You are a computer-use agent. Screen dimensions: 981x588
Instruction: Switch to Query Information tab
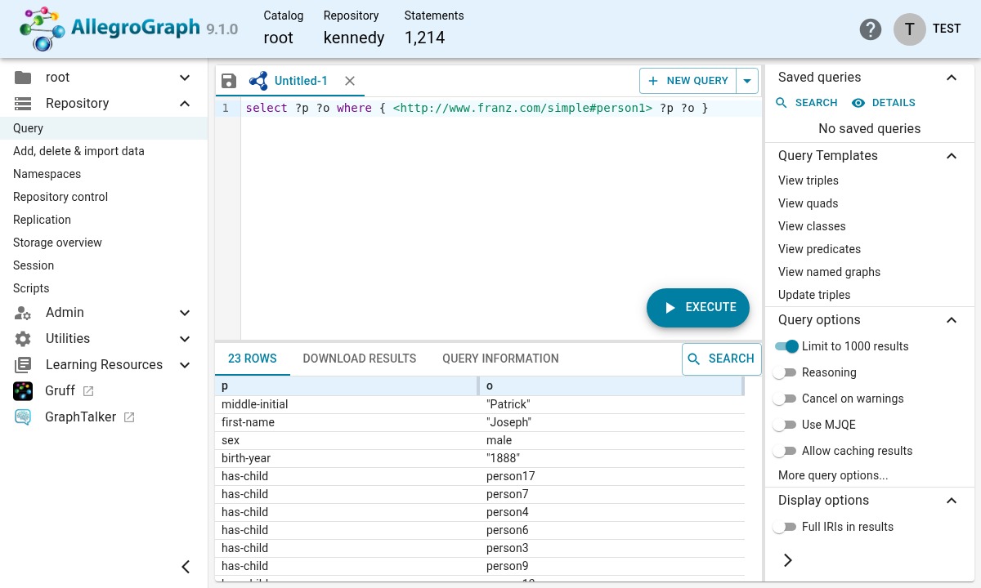(500, 359)
